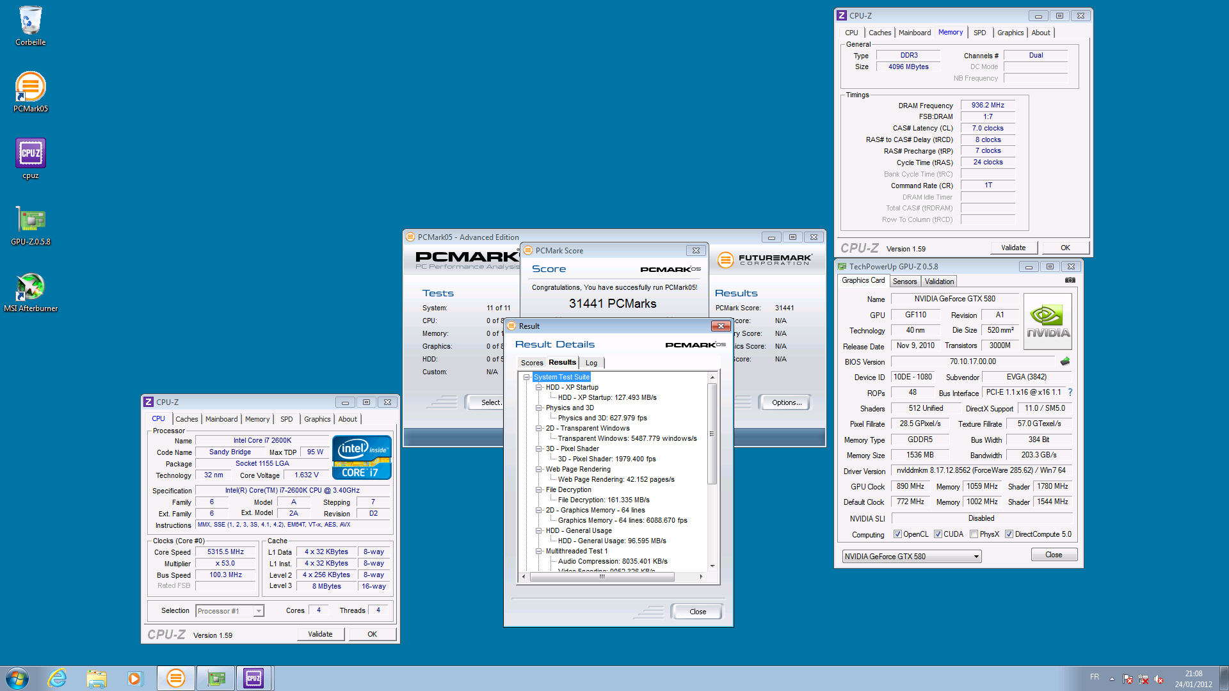Click the Show desktop button at taskbar end

[1224, 678]
